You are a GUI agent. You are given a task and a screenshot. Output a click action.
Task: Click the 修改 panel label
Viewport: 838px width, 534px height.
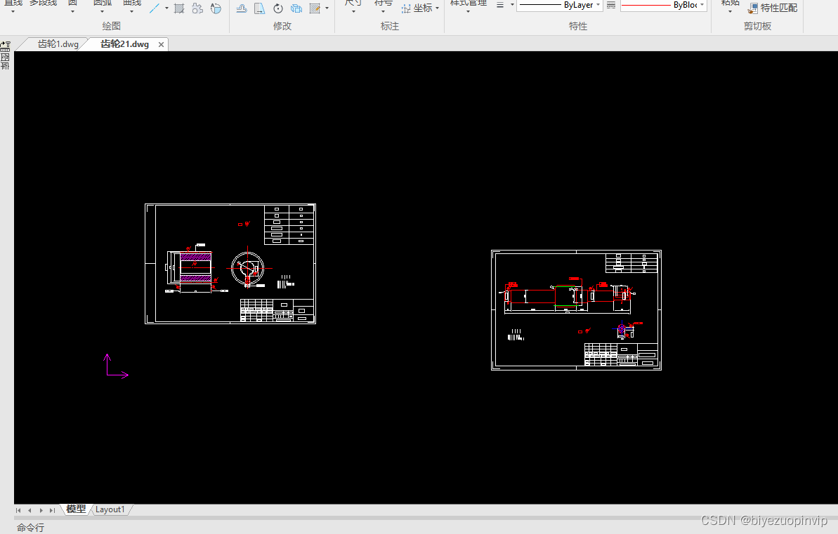click(282, 26)
